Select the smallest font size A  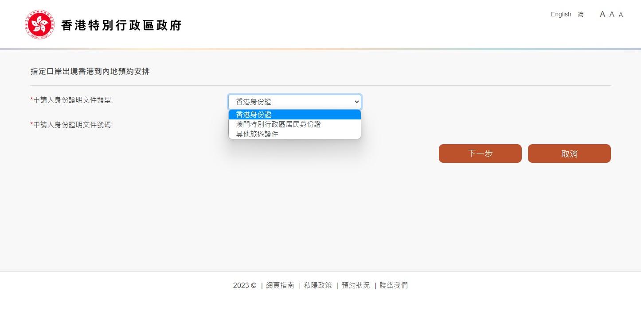(621, 15)
